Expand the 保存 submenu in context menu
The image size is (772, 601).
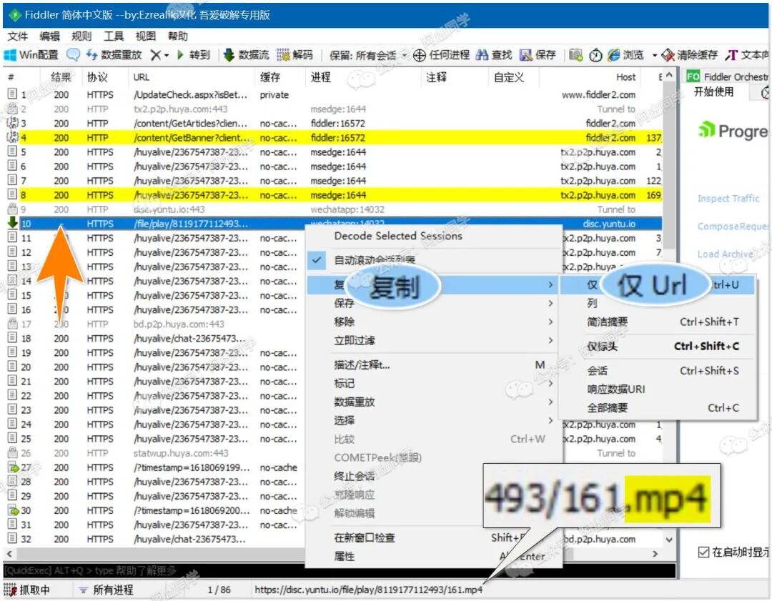pos(435,303)
